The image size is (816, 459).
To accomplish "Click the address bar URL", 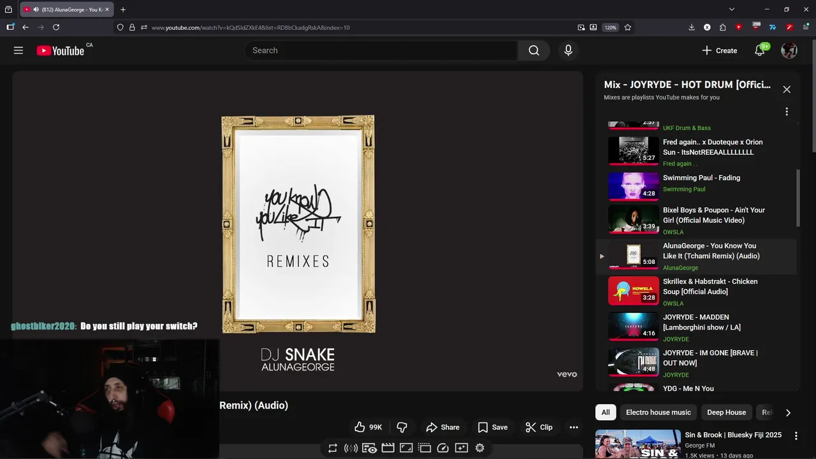I will pos(251,27).
